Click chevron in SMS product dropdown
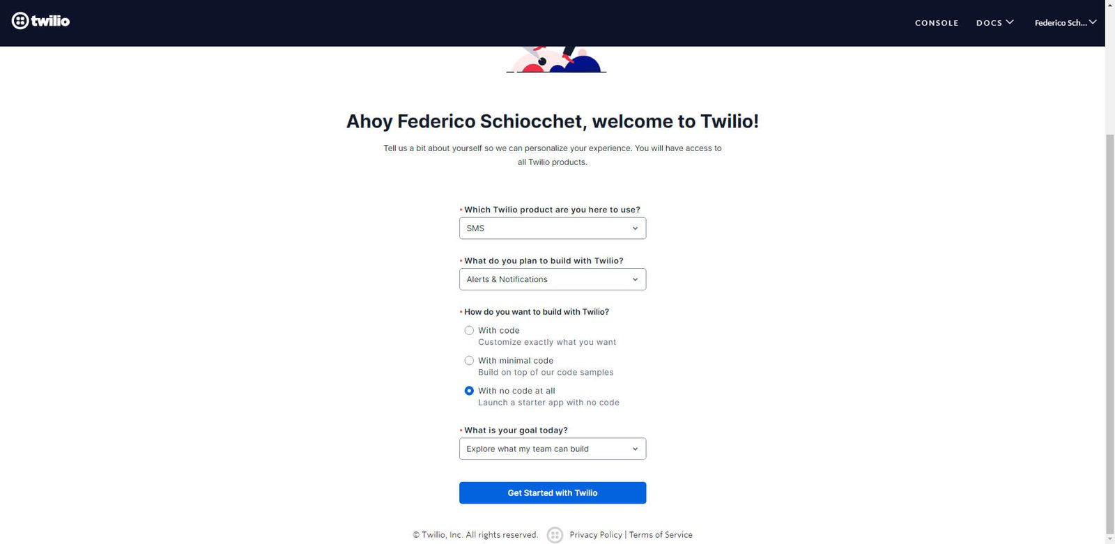 pyautogui.click(x=635, y=228)
